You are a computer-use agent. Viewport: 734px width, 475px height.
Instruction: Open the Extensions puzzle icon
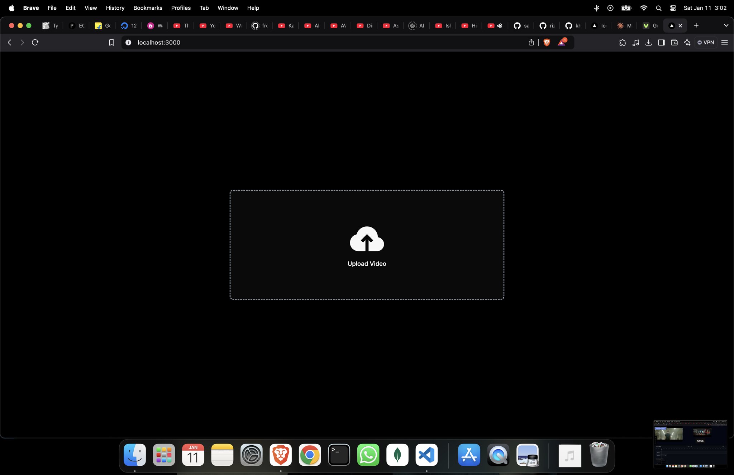point(623,43)
